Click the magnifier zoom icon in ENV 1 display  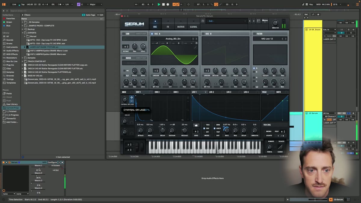point(188,110)
